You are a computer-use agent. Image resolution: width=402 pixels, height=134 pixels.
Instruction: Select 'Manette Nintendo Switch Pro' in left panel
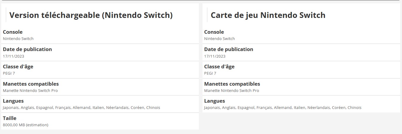[x=30, y=90]
